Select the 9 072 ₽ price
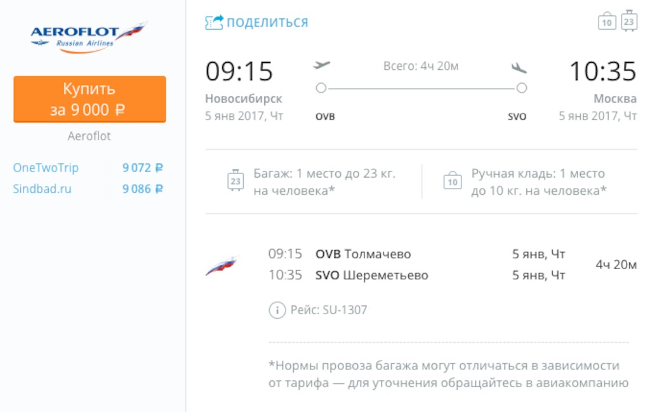Image resolution: width=650 pixels, height=412 pixels. pyautogui.click(x=143, y=168)
